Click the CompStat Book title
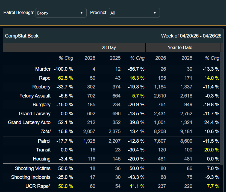Image resolution: width=226 pixels, height=192 pixels. click(22, 36)
